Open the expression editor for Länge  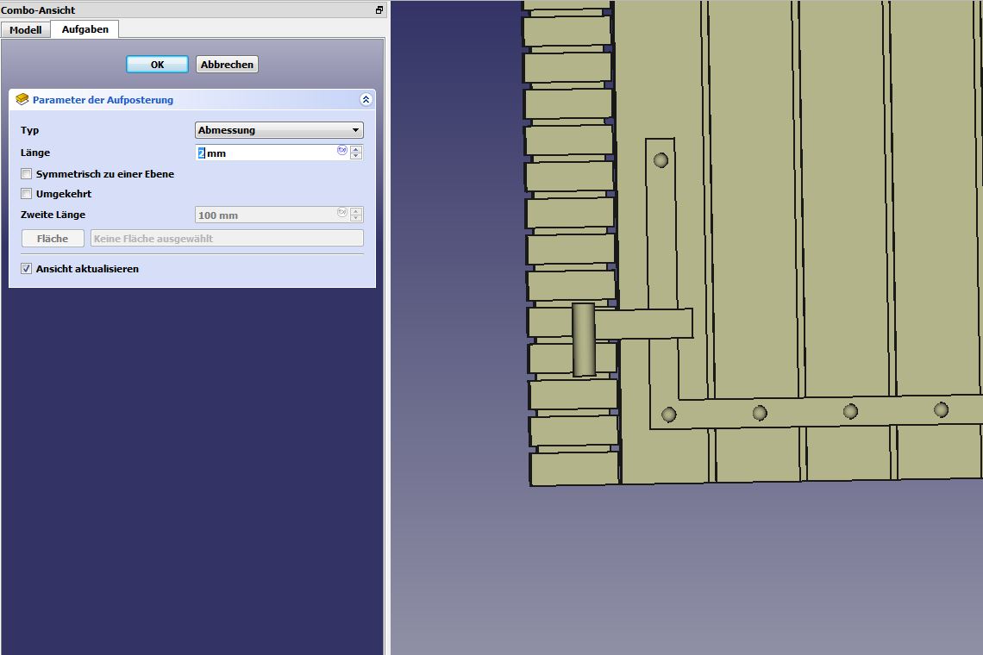coord(341,150)
